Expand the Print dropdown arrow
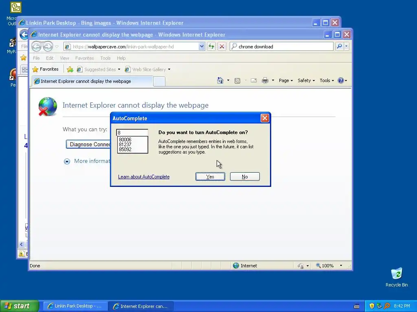The width and height of the screenshot is (417, 312). point(273,80)
